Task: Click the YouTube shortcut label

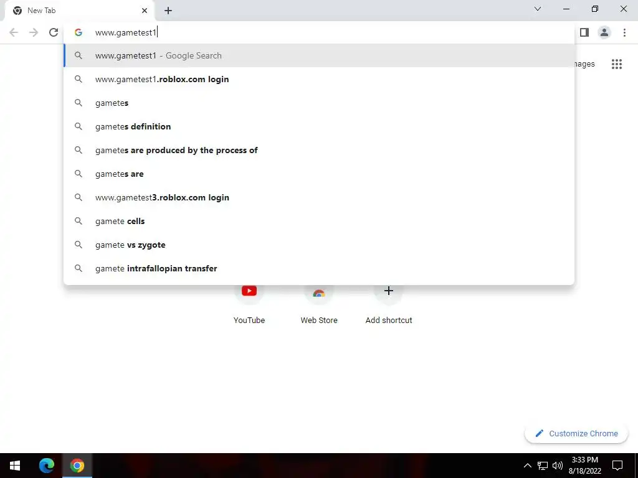Action: pos(249,321)
